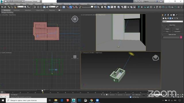This screenshot has width=184, height=103.
Task: Click the Perspective viewport ViewCube
Action: pos(156,58)
